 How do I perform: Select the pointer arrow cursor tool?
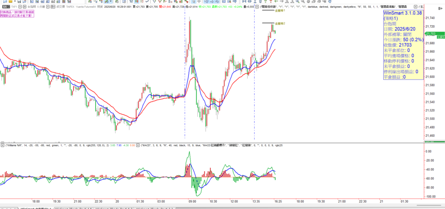[193, 1]
